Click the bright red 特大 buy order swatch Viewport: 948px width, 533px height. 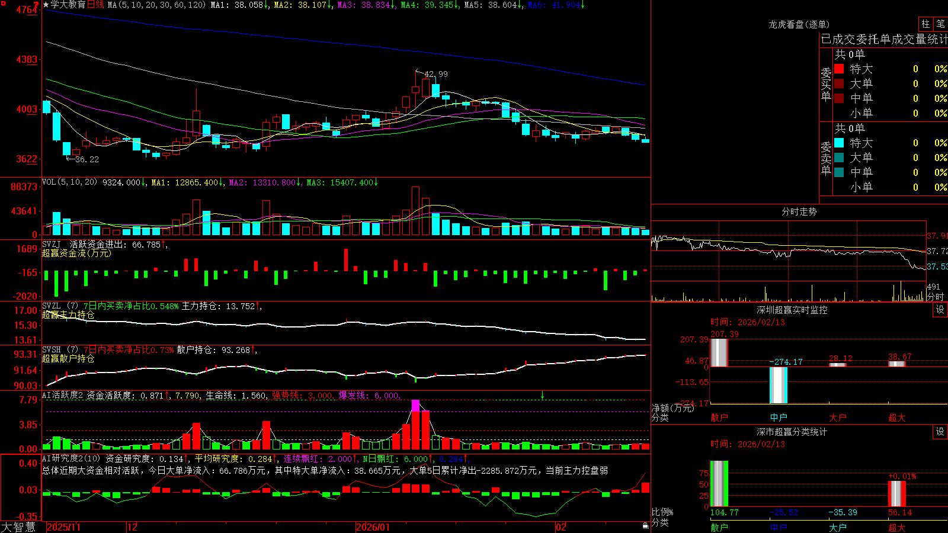coord(839,69)
